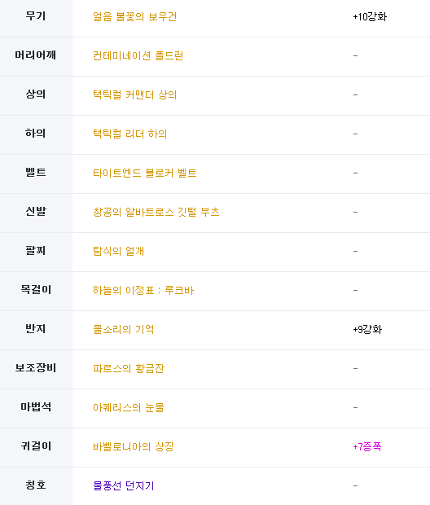
Task: Open 아퀘리스의 눈물 magic stone item
Action: point(128,407)
